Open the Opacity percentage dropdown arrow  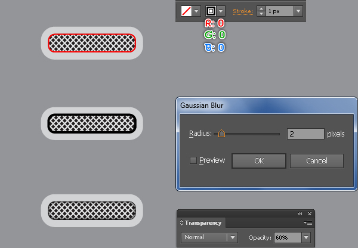pos(306,237)
